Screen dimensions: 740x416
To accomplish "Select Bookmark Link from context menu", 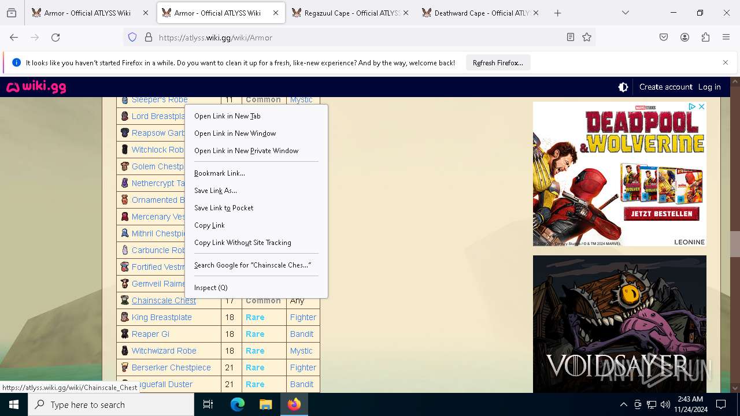I will 256,173.
